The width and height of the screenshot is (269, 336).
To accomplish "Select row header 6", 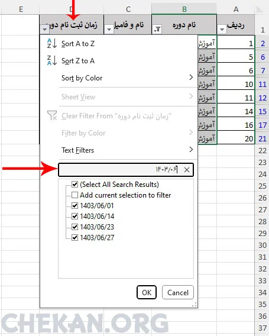I will [262, 57].
